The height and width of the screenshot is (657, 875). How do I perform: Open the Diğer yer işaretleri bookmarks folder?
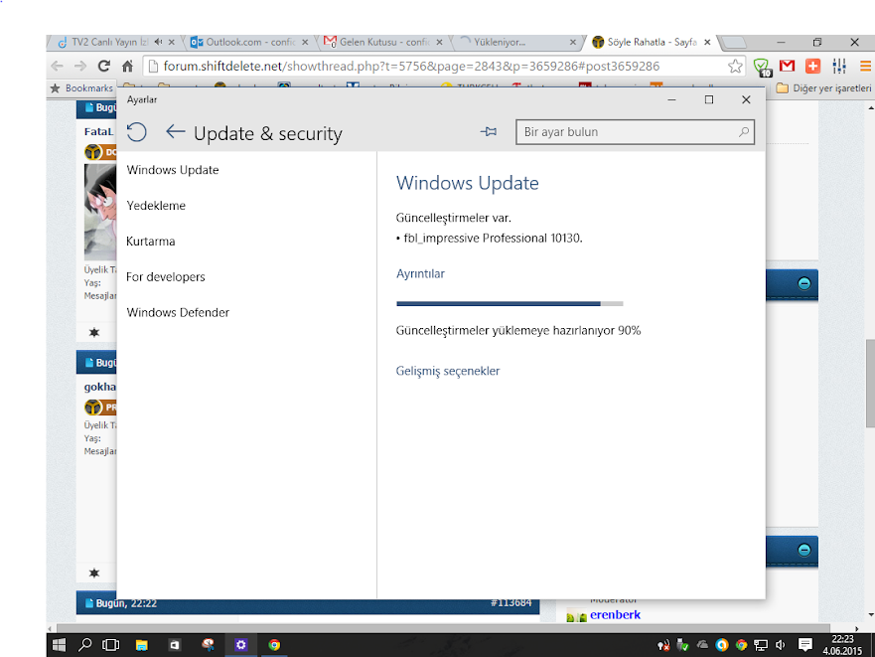pos(823,88)
